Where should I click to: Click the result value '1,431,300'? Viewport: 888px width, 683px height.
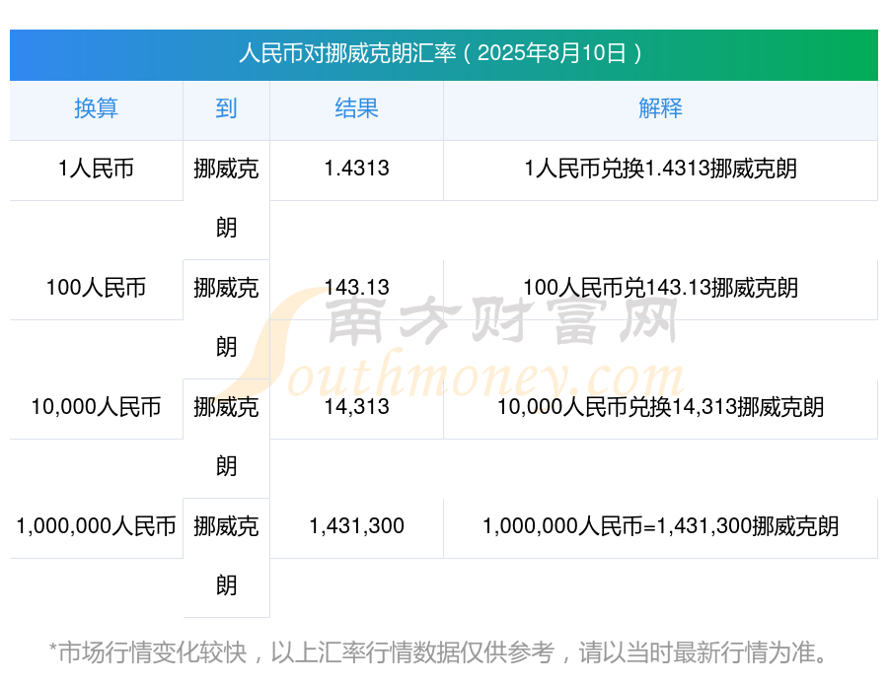[x=356, y=526]
